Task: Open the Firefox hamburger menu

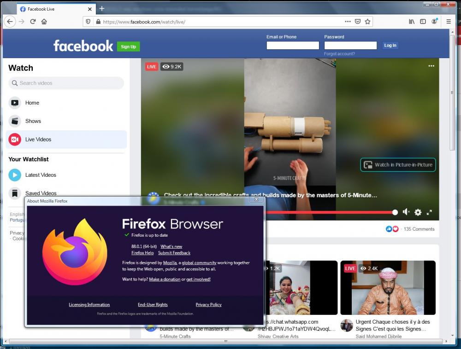Action: pyautogui.click(x=449, y=21)
